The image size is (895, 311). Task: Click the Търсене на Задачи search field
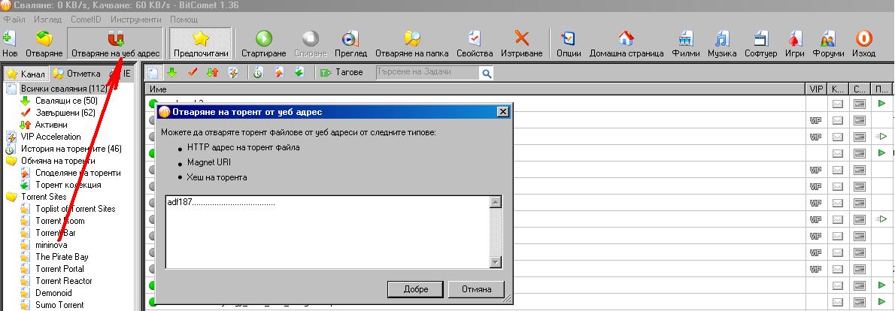pos(427,73)
